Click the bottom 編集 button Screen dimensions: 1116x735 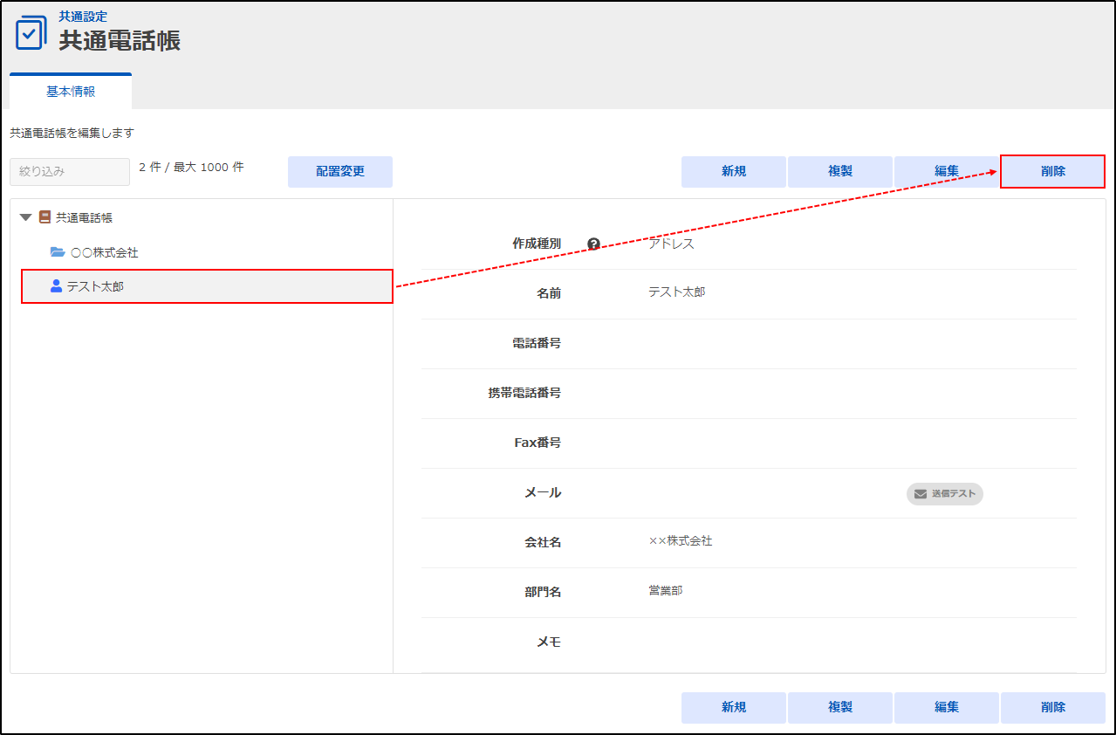(947, 708)
